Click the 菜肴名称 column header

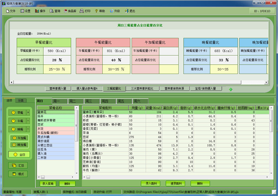click(56, 108)
